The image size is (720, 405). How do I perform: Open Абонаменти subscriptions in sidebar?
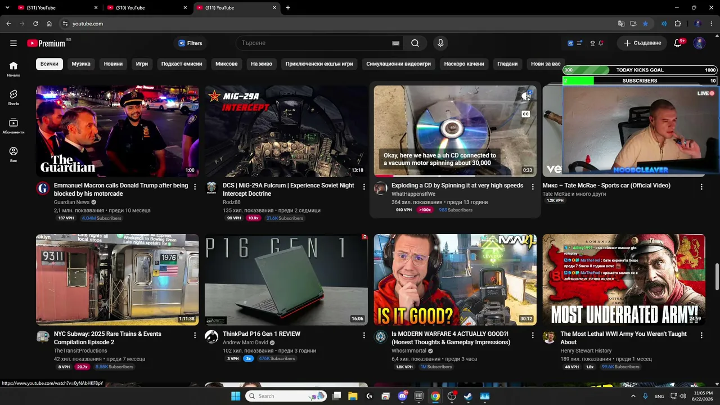(x=13, y=126)
